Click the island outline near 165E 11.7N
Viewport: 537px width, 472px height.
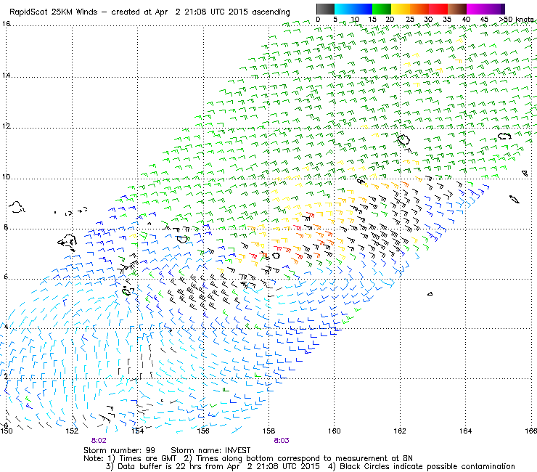504,137
